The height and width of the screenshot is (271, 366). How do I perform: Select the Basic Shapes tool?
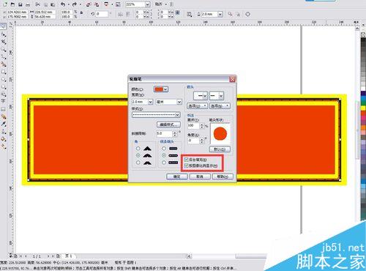tap(4, 94)
